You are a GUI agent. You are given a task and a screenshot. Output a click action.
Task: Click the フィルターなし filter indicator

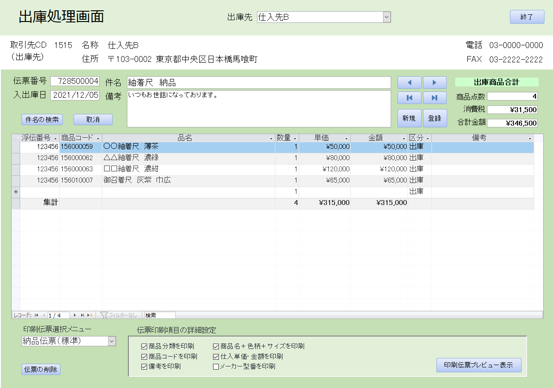coord(119,315)
